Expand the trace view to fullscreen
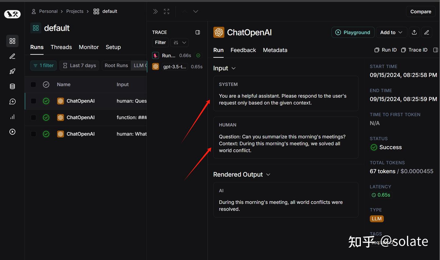 tap(167, 12)
